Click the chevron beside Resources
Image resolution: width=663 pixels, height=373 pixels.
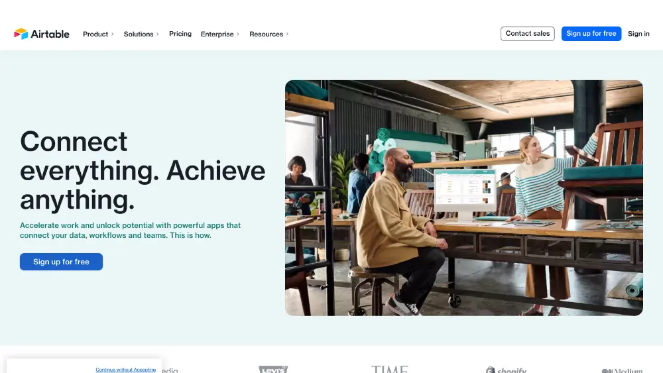pyautogui.click(x=287, y=34)
